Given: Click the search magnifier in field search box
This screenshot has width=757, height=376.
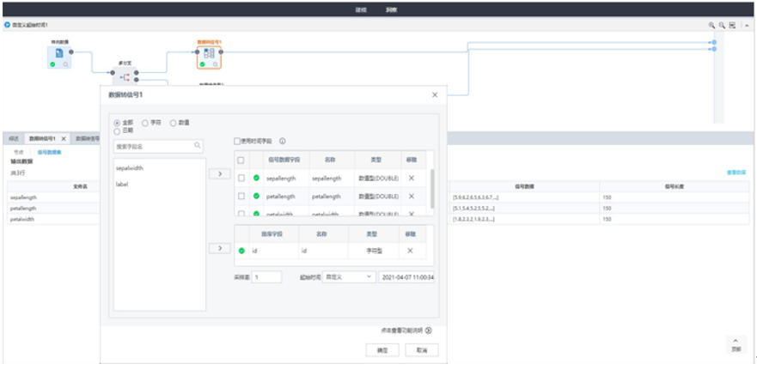Looking at the screenshot, I should [x=197, y=146].
